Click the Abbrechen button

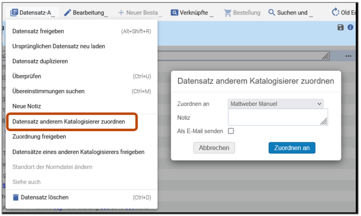[214, 148]
